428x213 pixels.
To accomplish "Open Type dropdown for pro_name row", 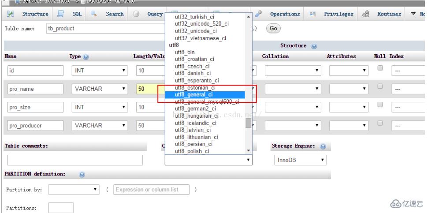I will coord(100,89).
